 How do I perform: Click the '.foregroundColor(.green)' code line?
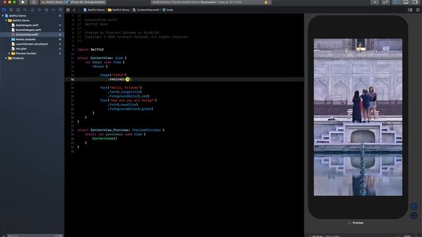tap(131, 109)
